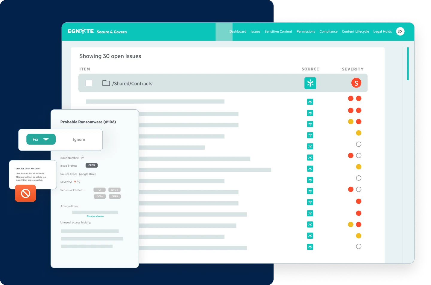Open the /Shared/Contracts item
Viewport: 431px width, 285px height.
[132, 84]
